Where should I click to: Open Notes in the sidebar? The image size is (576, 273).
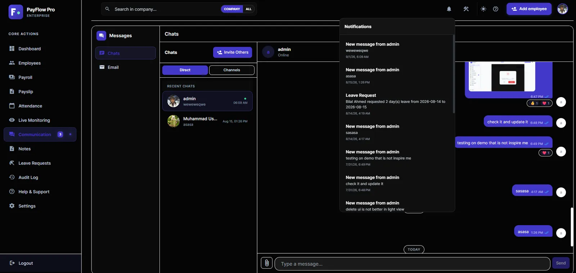click(40, 149)
